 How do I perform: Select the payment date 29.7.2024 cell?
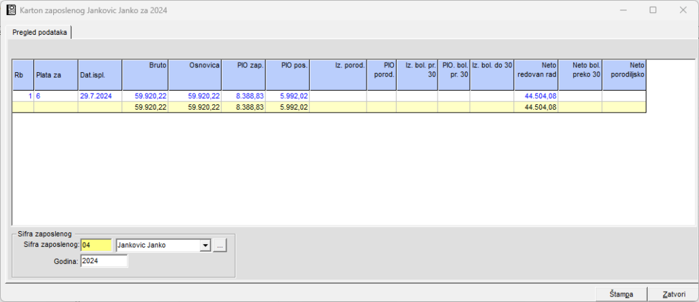tap(96, 97)
